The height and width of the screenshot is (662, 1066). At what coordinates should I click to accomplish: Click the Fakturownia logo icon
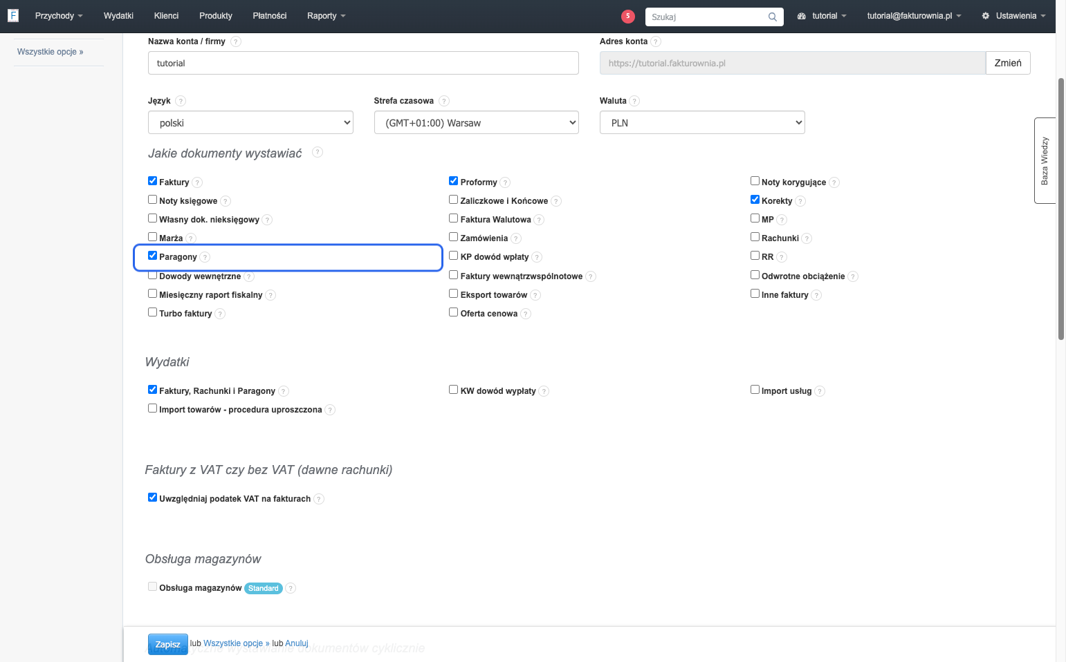point(12,15)
